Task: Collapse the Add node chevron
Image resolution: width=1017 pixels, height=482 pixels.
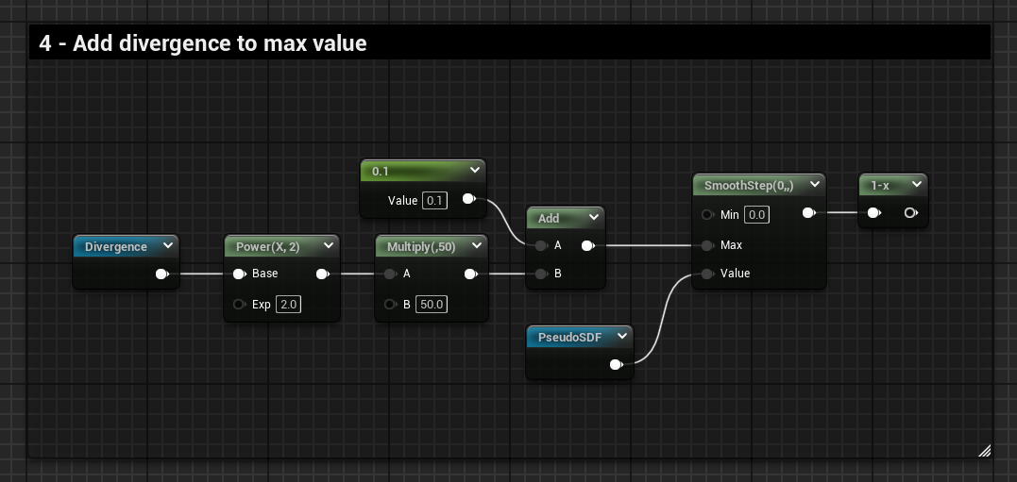Action: (593, 218)
